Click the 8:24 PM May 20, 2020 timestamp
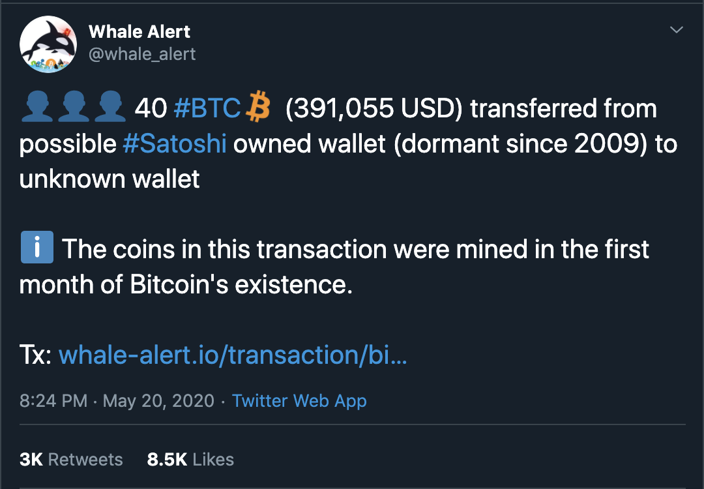This screenshot has width=704, height=489. (x=117, y=400)
